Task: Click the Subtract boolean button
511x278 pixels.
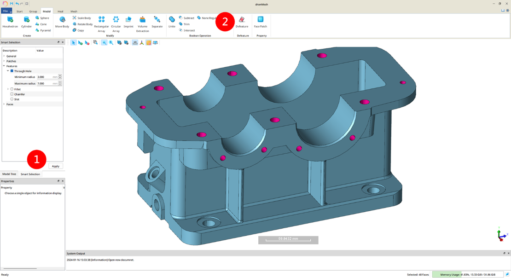Action: pyautogui.click(x=186, y=18)
